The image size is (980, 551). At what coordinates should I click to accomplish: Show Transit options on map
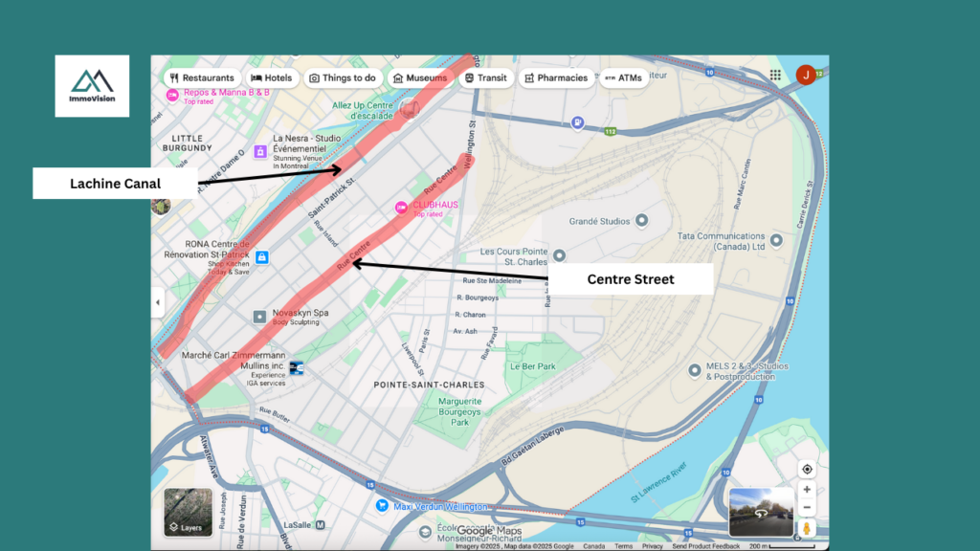486,78
